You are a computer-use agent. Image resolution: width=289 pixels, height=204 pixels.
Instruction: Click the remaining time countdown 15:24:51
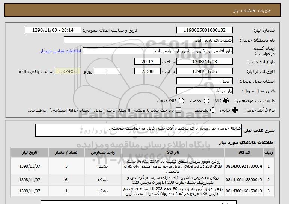coord(68,71)
